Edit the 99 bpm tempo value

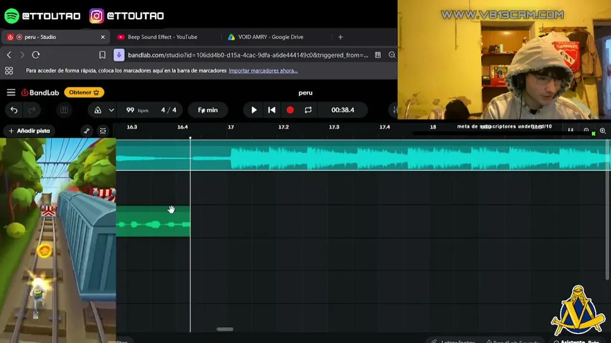pyautogui.click(x=137, y=110)
